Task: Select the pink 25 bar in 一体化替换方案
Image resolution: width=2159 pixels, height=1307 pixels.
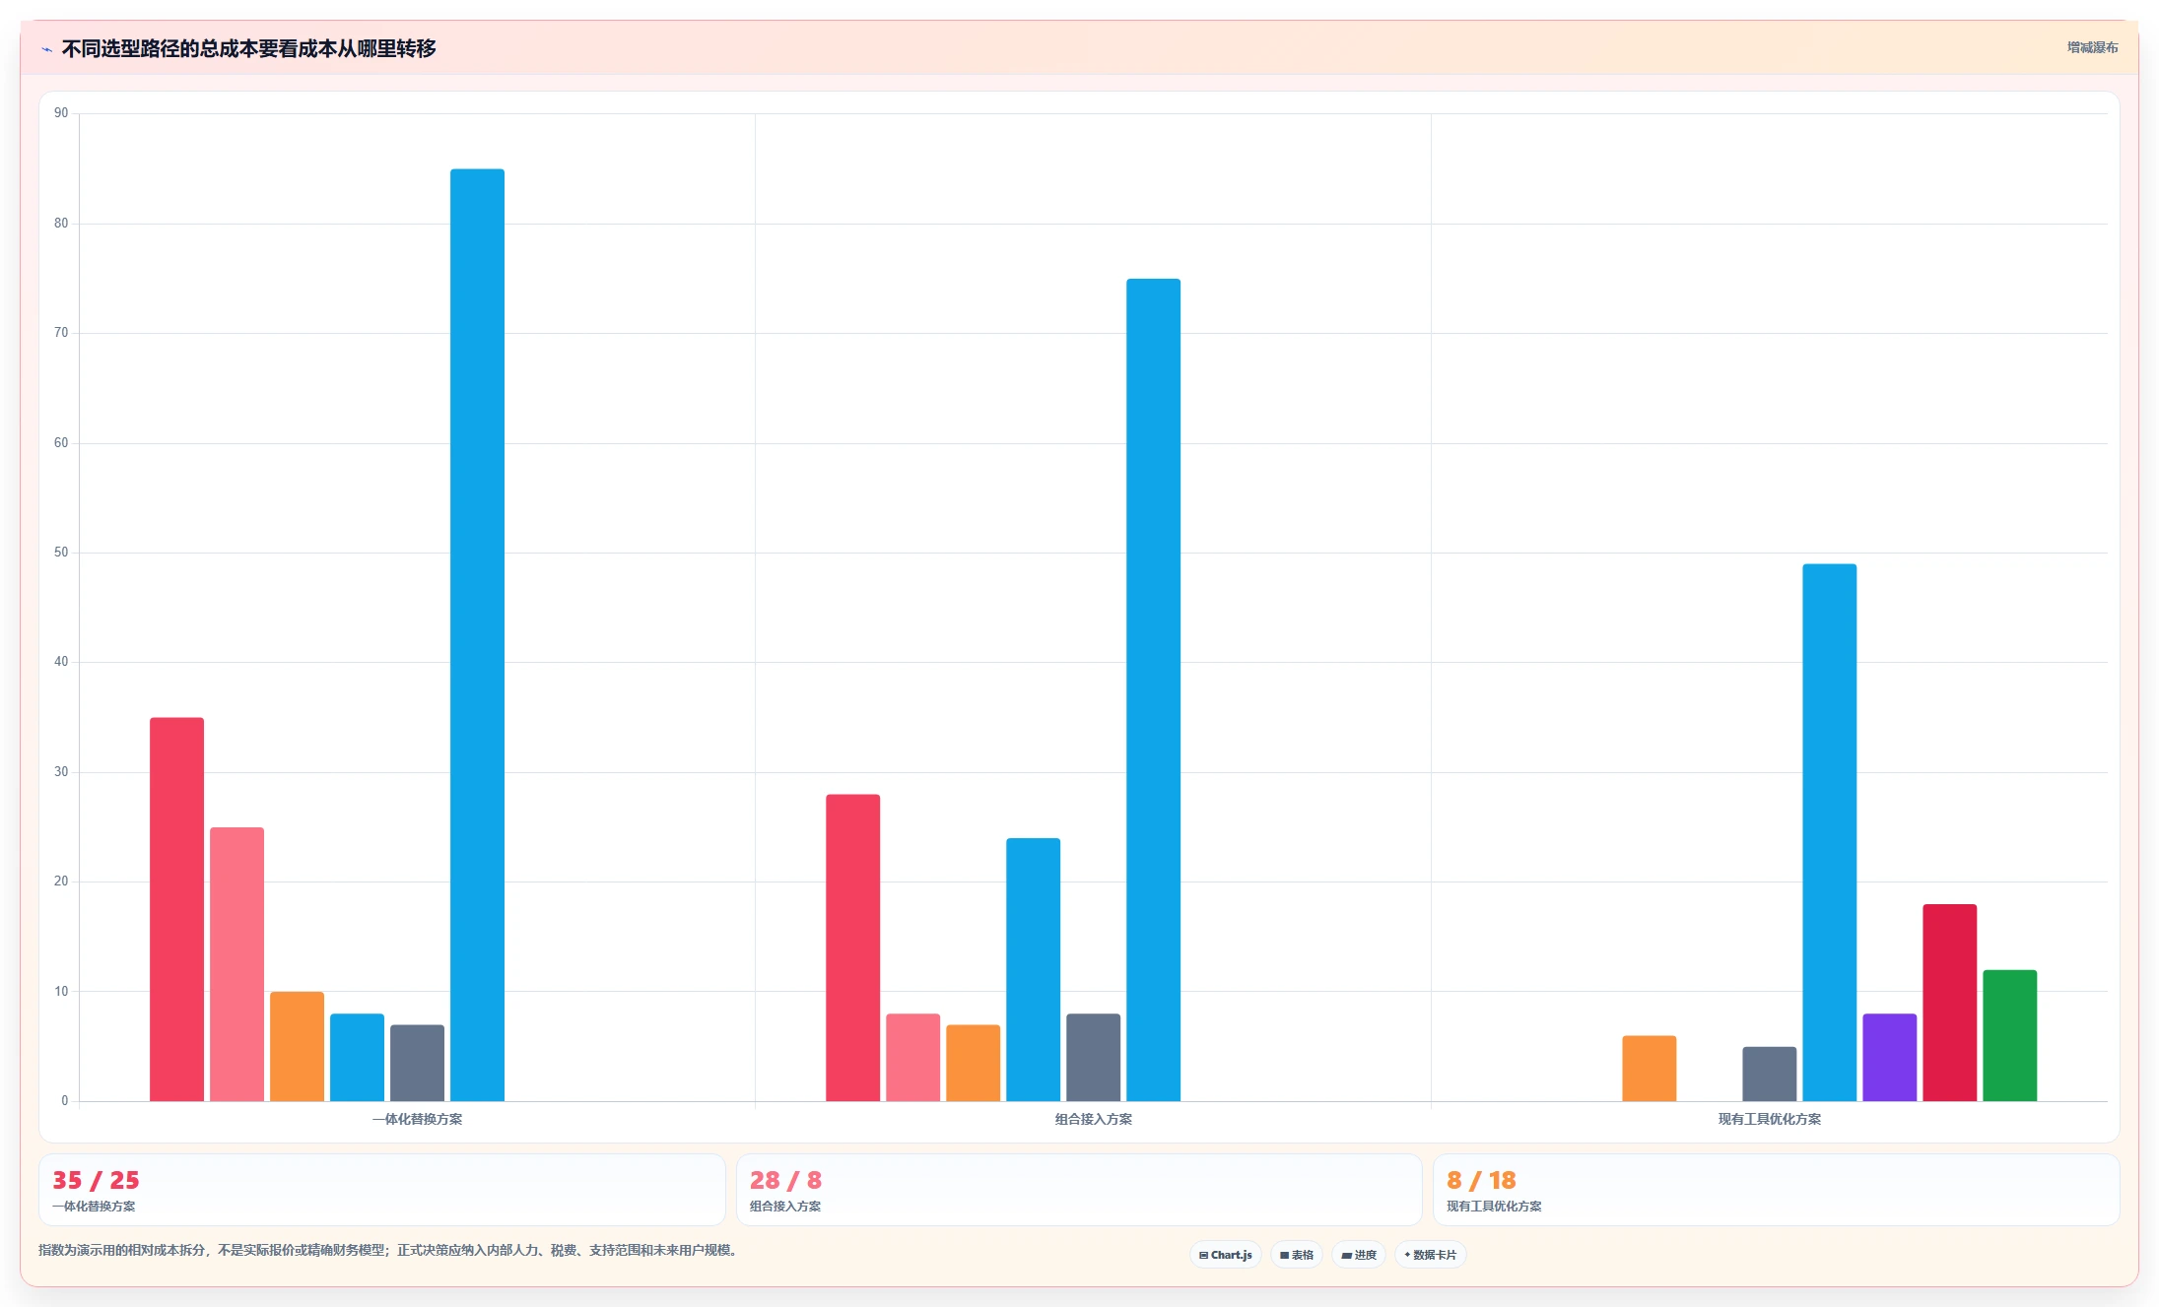Action: [236, 964]
